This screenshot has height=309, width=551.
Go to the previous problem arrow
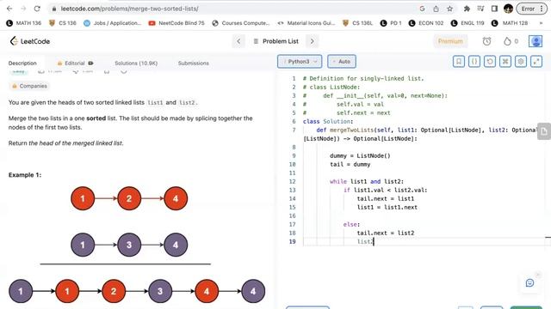pos(238,41)
